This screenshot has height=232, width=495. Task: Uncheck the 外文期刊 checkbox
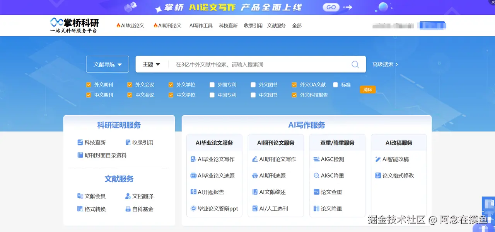click(89, 85)
